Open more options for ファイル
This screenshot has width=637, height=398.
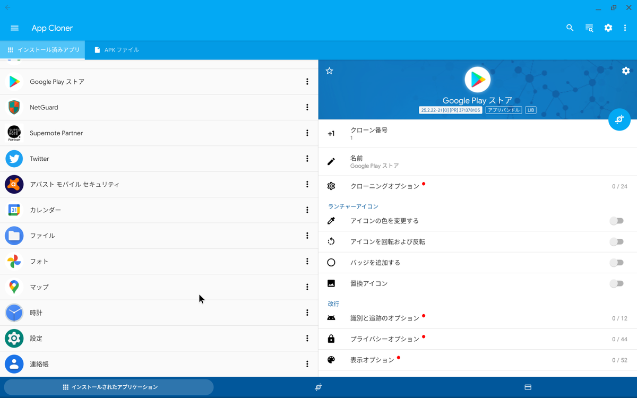307,236
